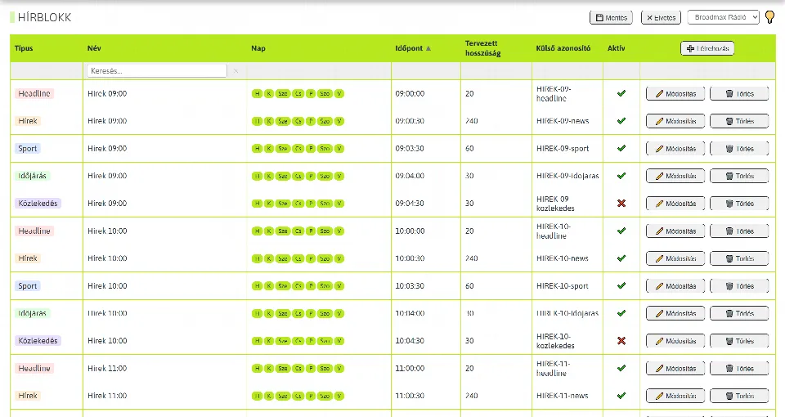The width and height of the screenshot is (785, 417).
Task: Delete the HIREK-09-sport row
Action: click(x=739, y=149)
